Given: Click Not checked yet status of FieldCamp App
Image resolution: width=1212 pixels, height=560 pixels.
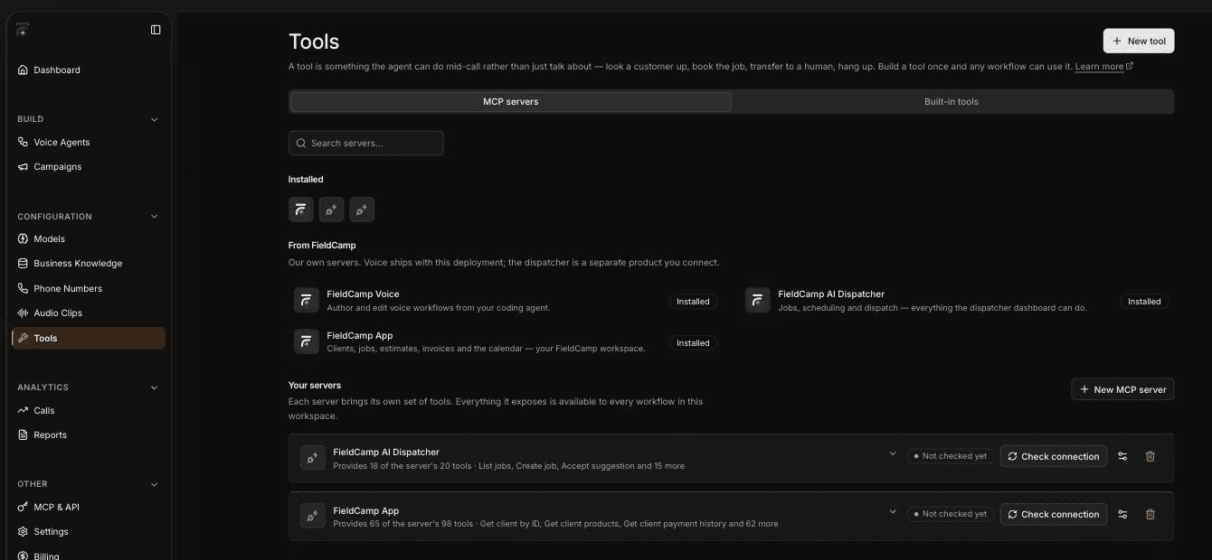Looking at the screenshot, I should point(950,514).
